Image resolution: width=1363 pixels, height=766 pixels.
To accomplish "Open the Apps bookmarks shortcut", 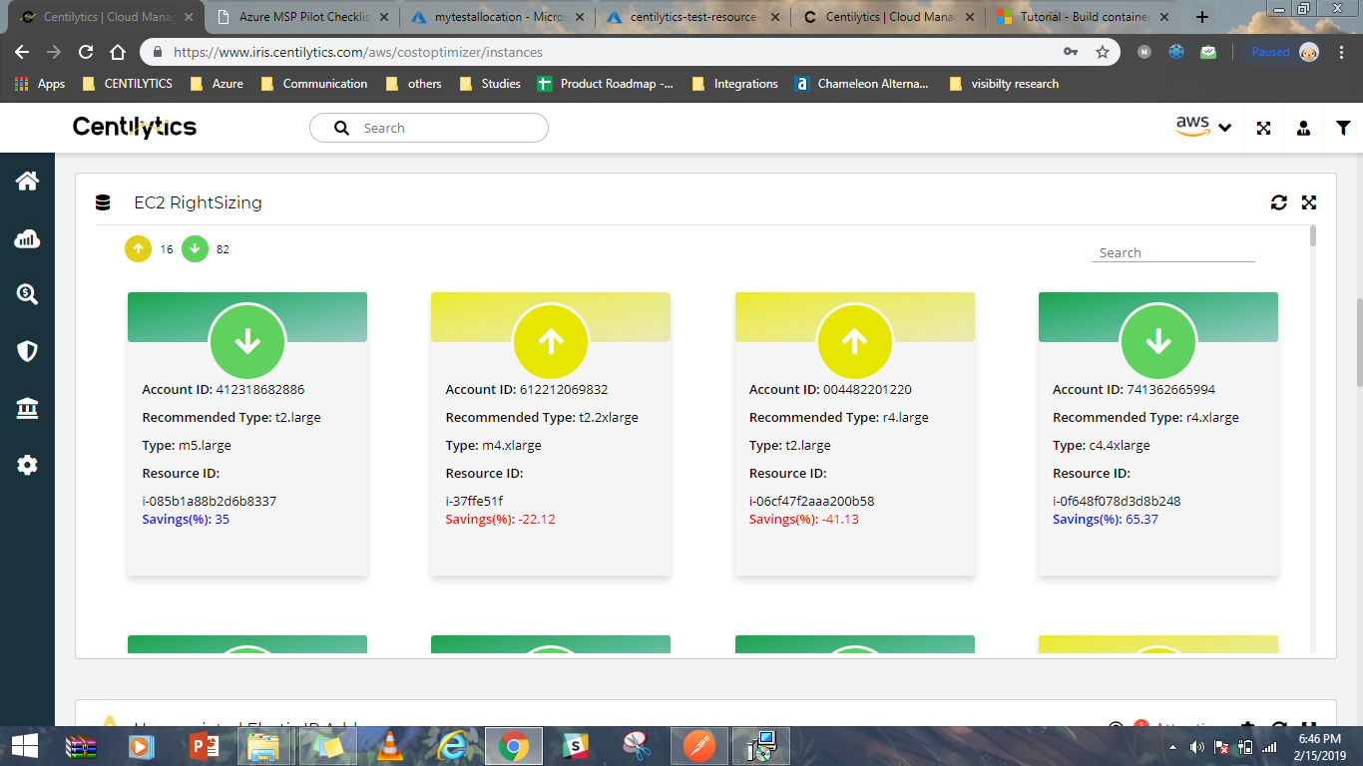I will click(41, 84).
